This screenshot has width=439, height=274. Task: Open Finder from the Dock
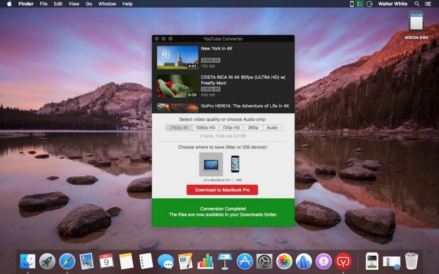coord(28,261)
